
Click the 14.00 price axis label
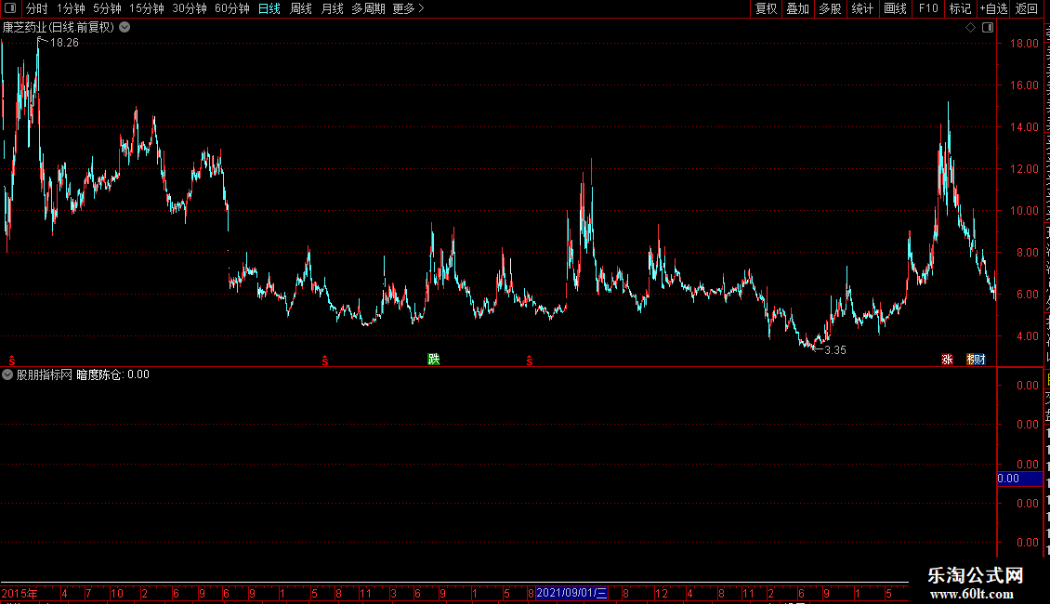click(1024, 127)
